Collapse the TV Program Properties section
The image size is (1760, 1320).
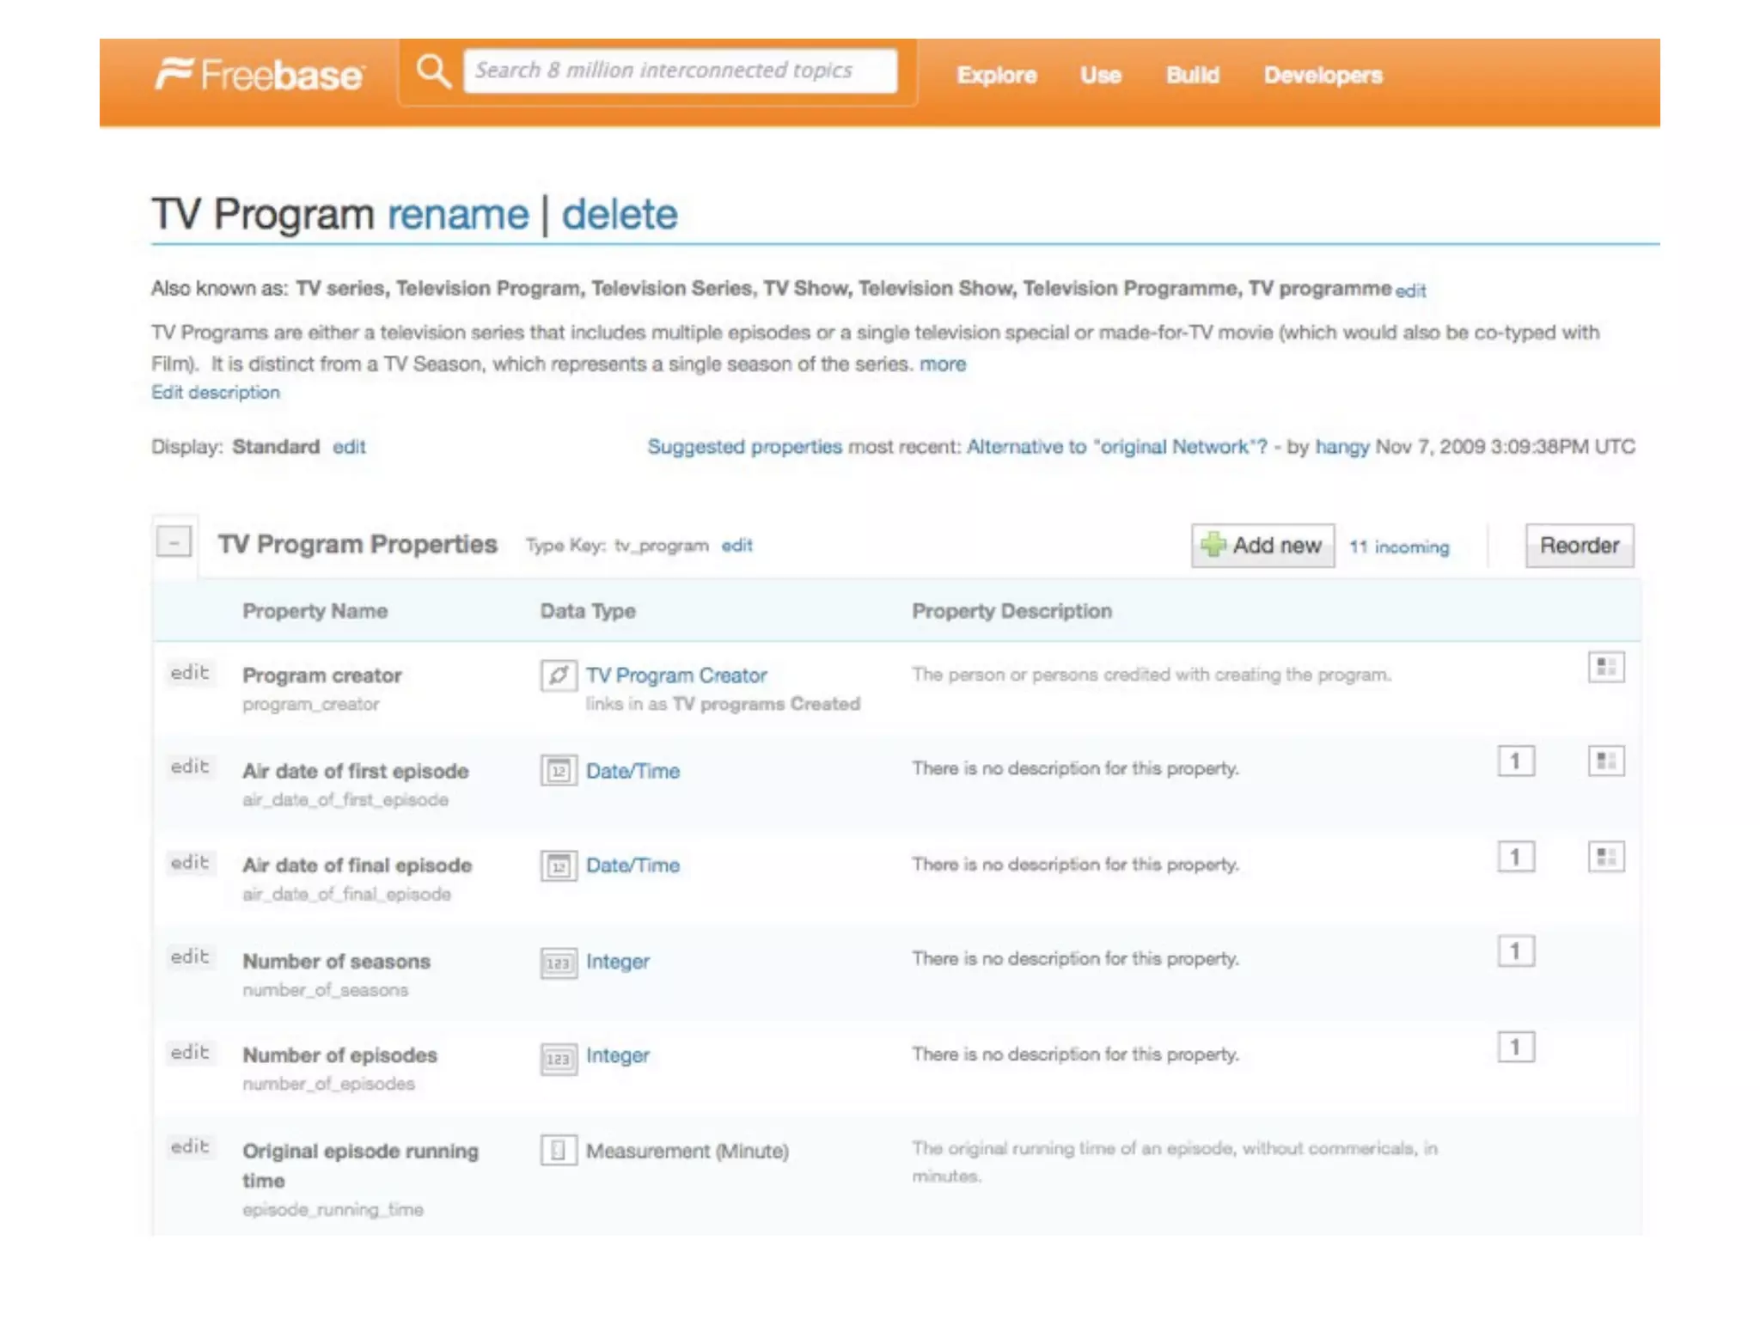point(174,542)
